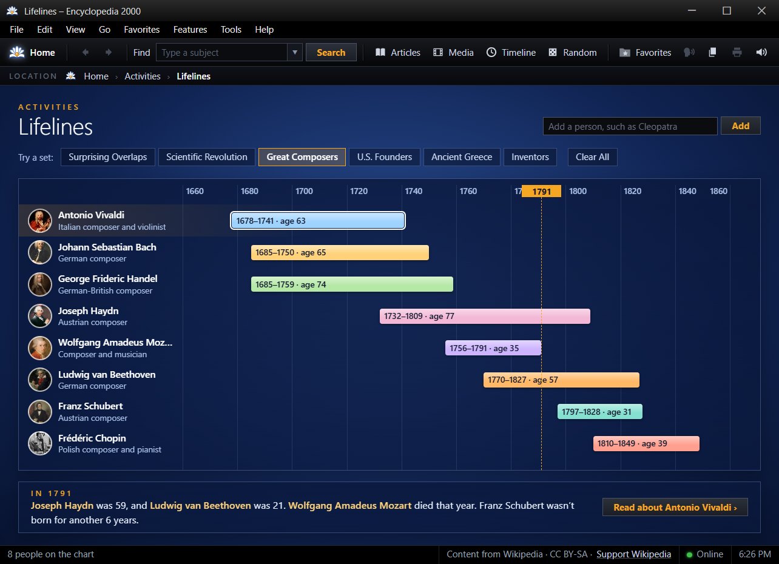
Task: Toggle sound with the speaker icon
Action: tap(761, 53)
